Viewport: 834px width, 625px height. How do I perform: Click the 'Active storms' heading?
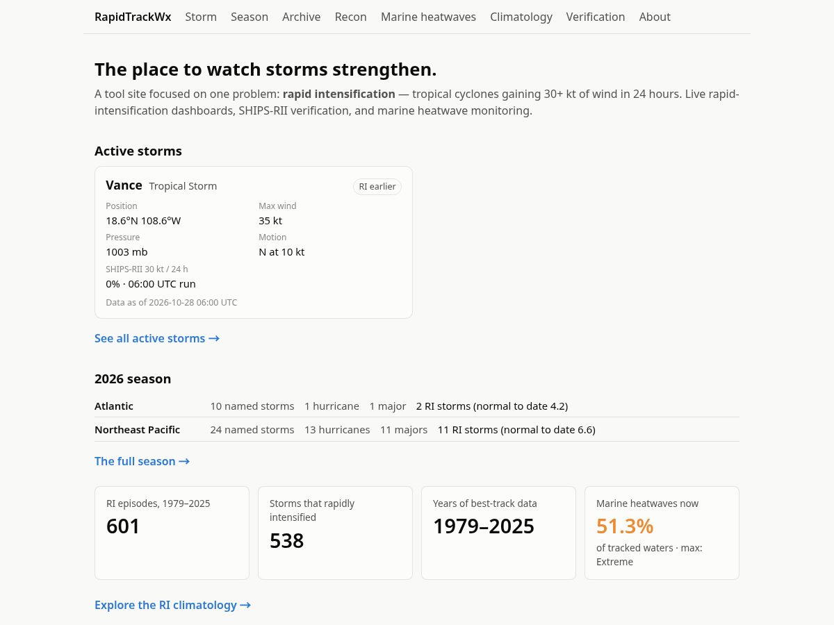[138, 151]
